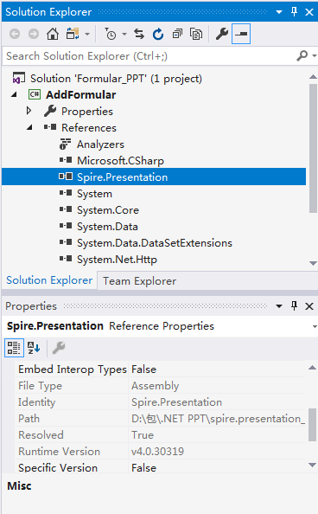Close the Solution Explorer panel
Viewport: 318px width, 514px height.
(309, 12)
